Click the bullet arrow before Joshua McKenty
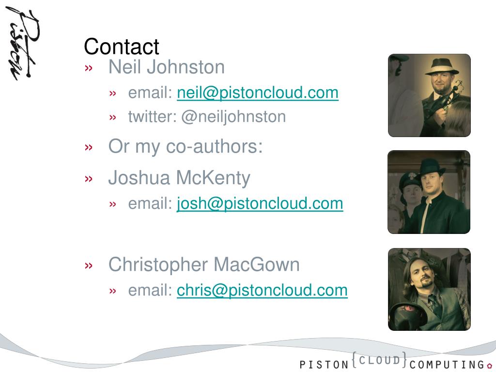 tap(89, 179)
